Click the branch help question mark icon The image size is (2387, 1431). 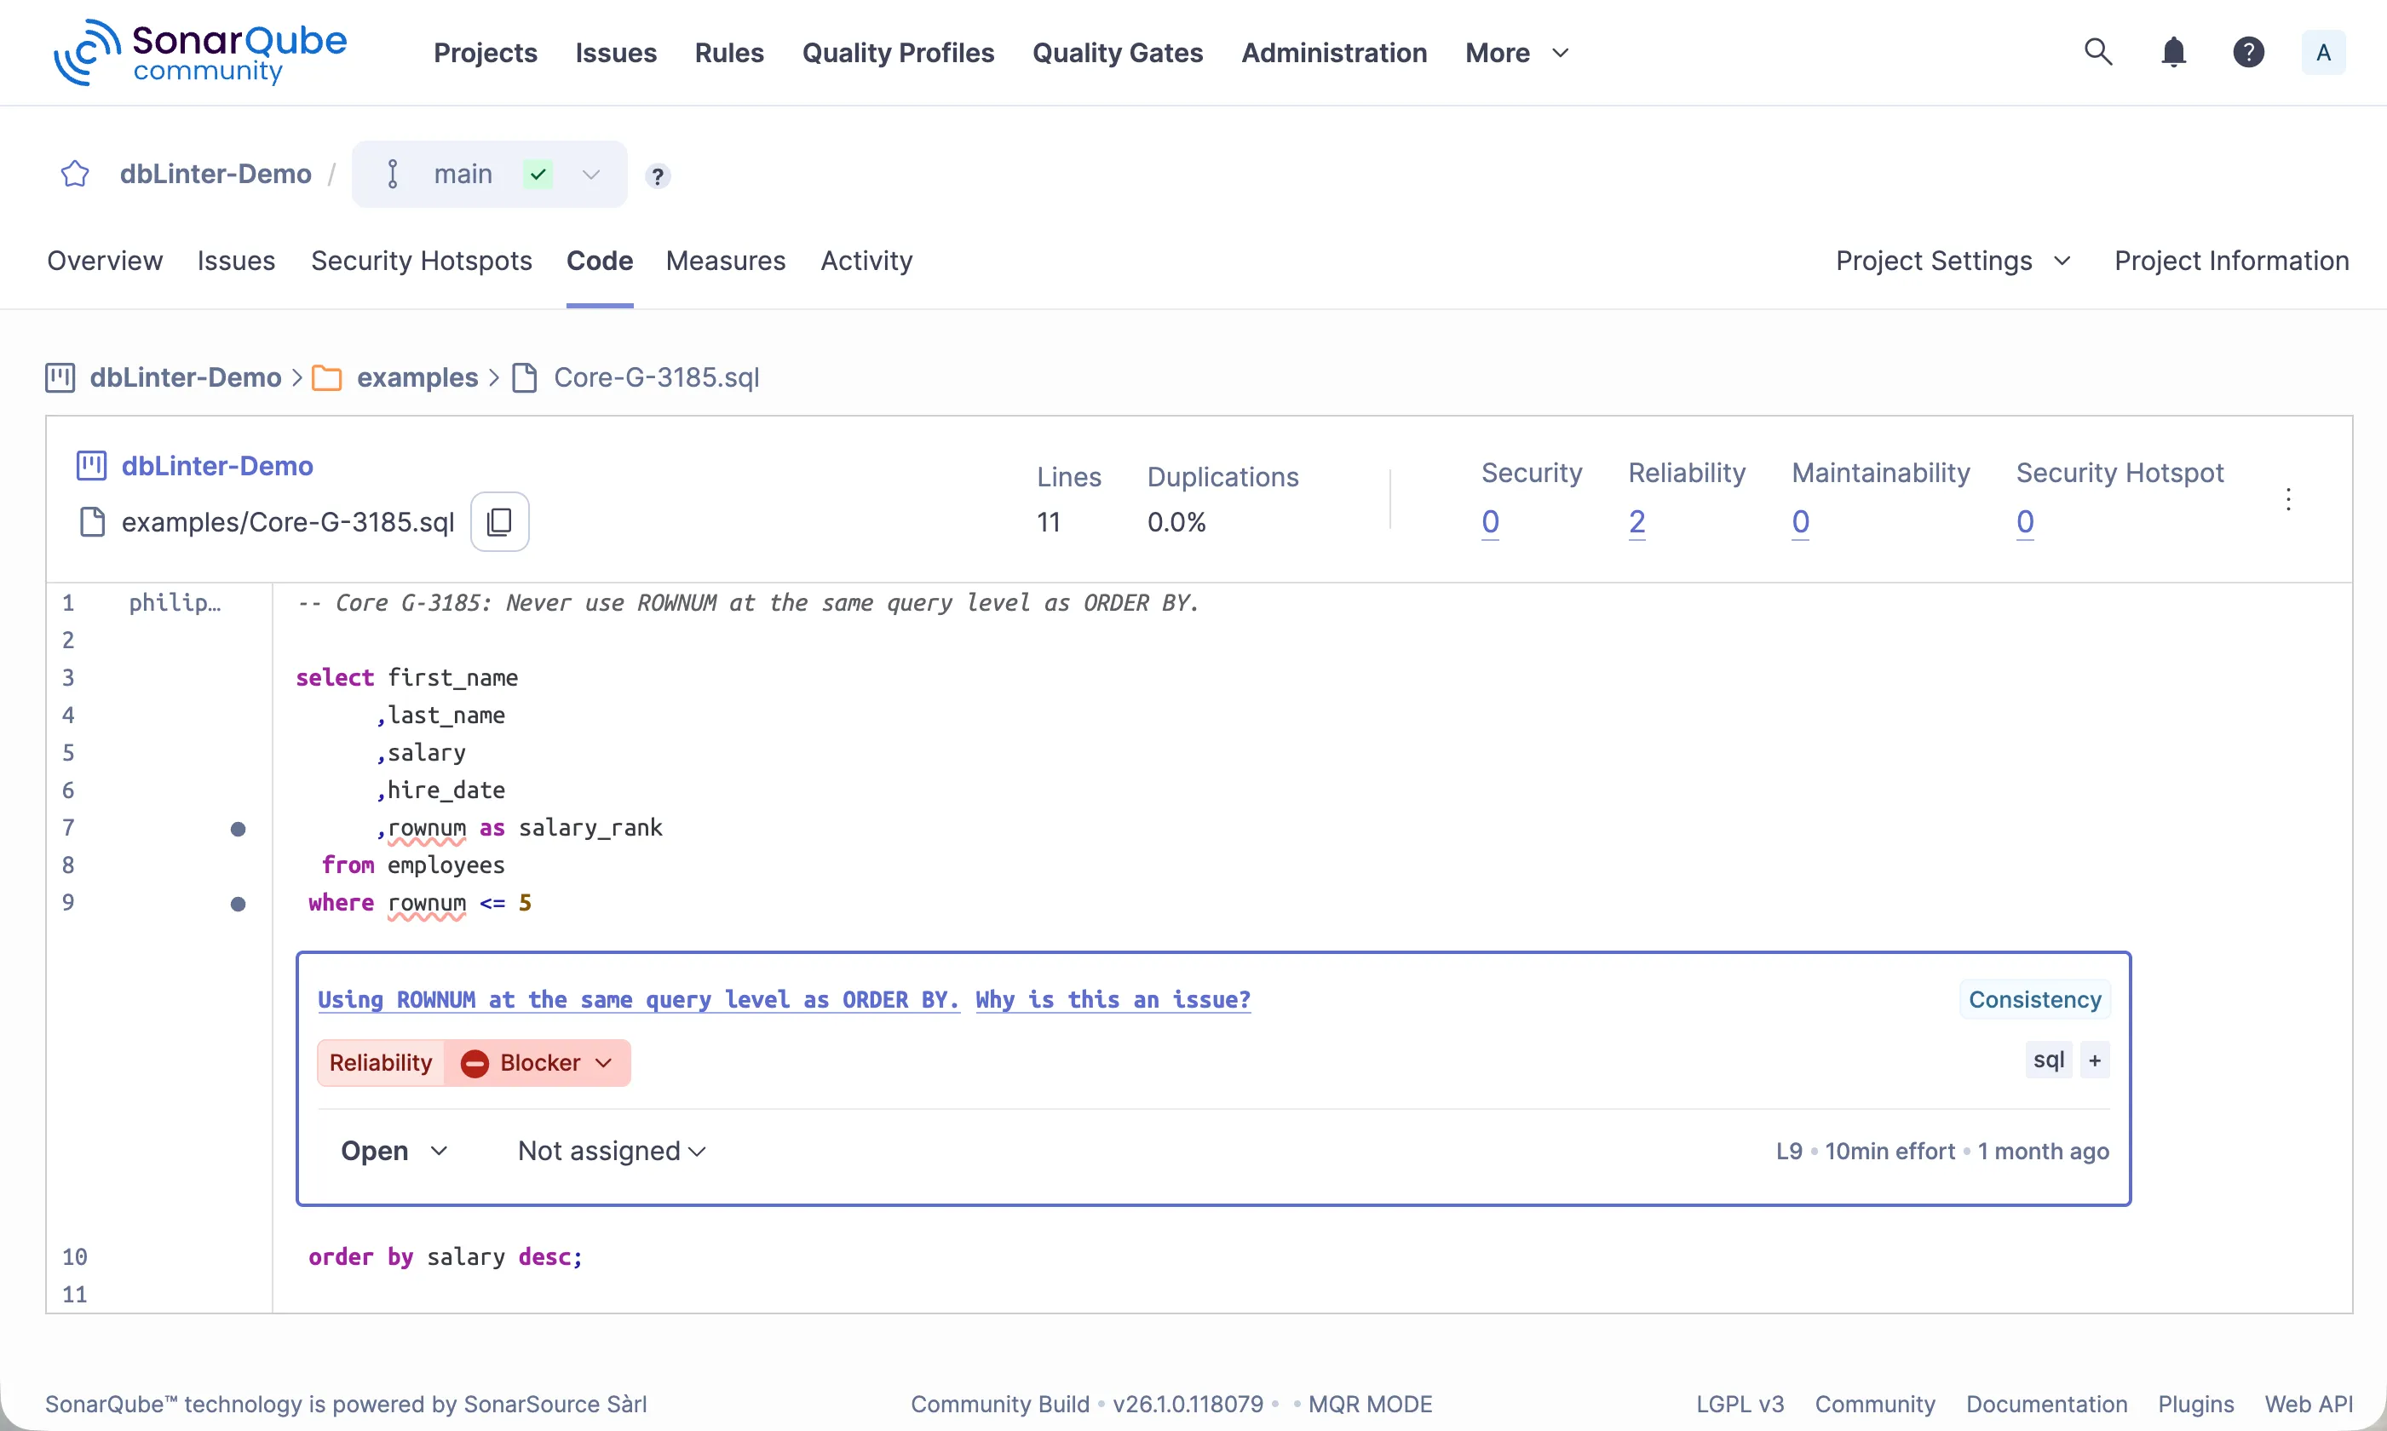658,176
